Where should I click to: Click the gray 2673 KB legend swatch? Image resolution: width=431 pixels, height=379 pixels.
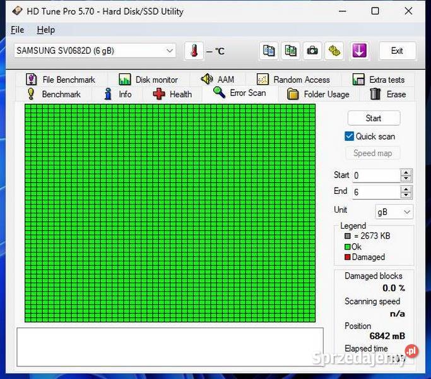(x=348, y=236)
